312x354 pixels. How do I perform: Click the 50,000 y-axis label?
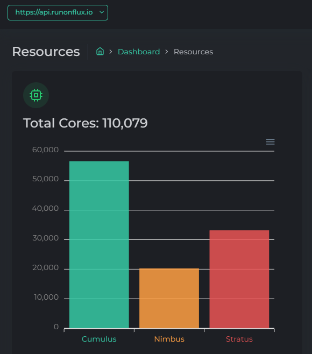[x=45, y=179]
